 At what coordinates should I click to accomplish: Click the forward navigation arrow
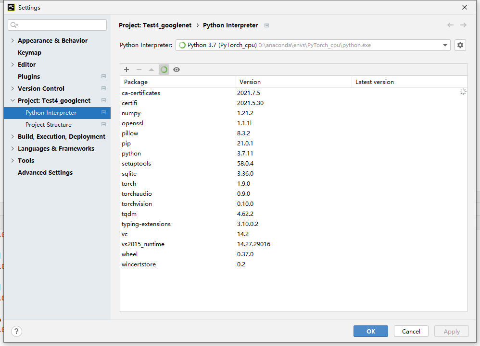point(464,25)
